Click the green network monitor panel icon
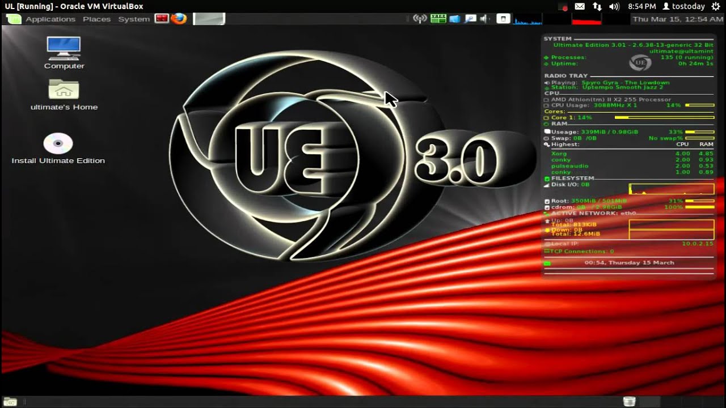This screenshot has width=726, height=408. pyautogui.click(x=438, y=19)
